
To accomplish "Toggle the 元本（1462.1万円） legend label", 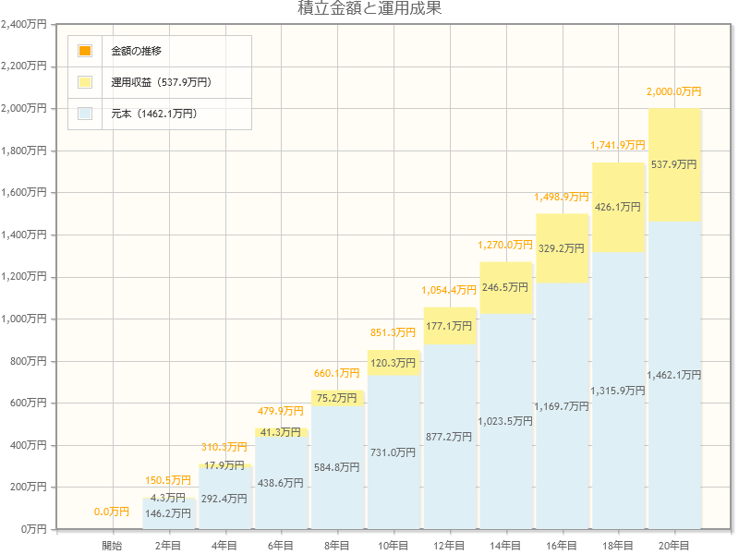I will click(153, 114).
